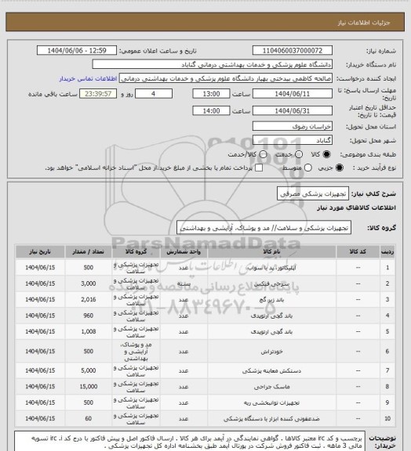
Task: Select item ضدعفونی کننده ابزار یا دستگاه پزشکی
Action: 272,419
